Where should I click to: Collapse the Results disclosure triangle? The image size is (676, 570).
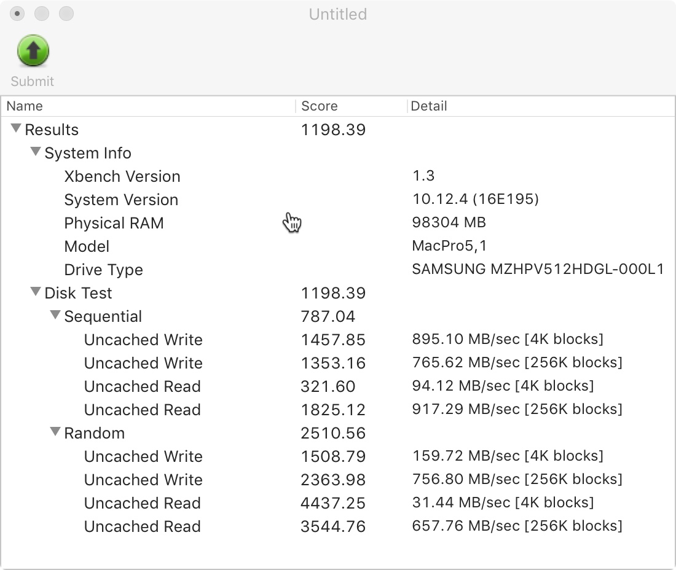click(17, 129)
